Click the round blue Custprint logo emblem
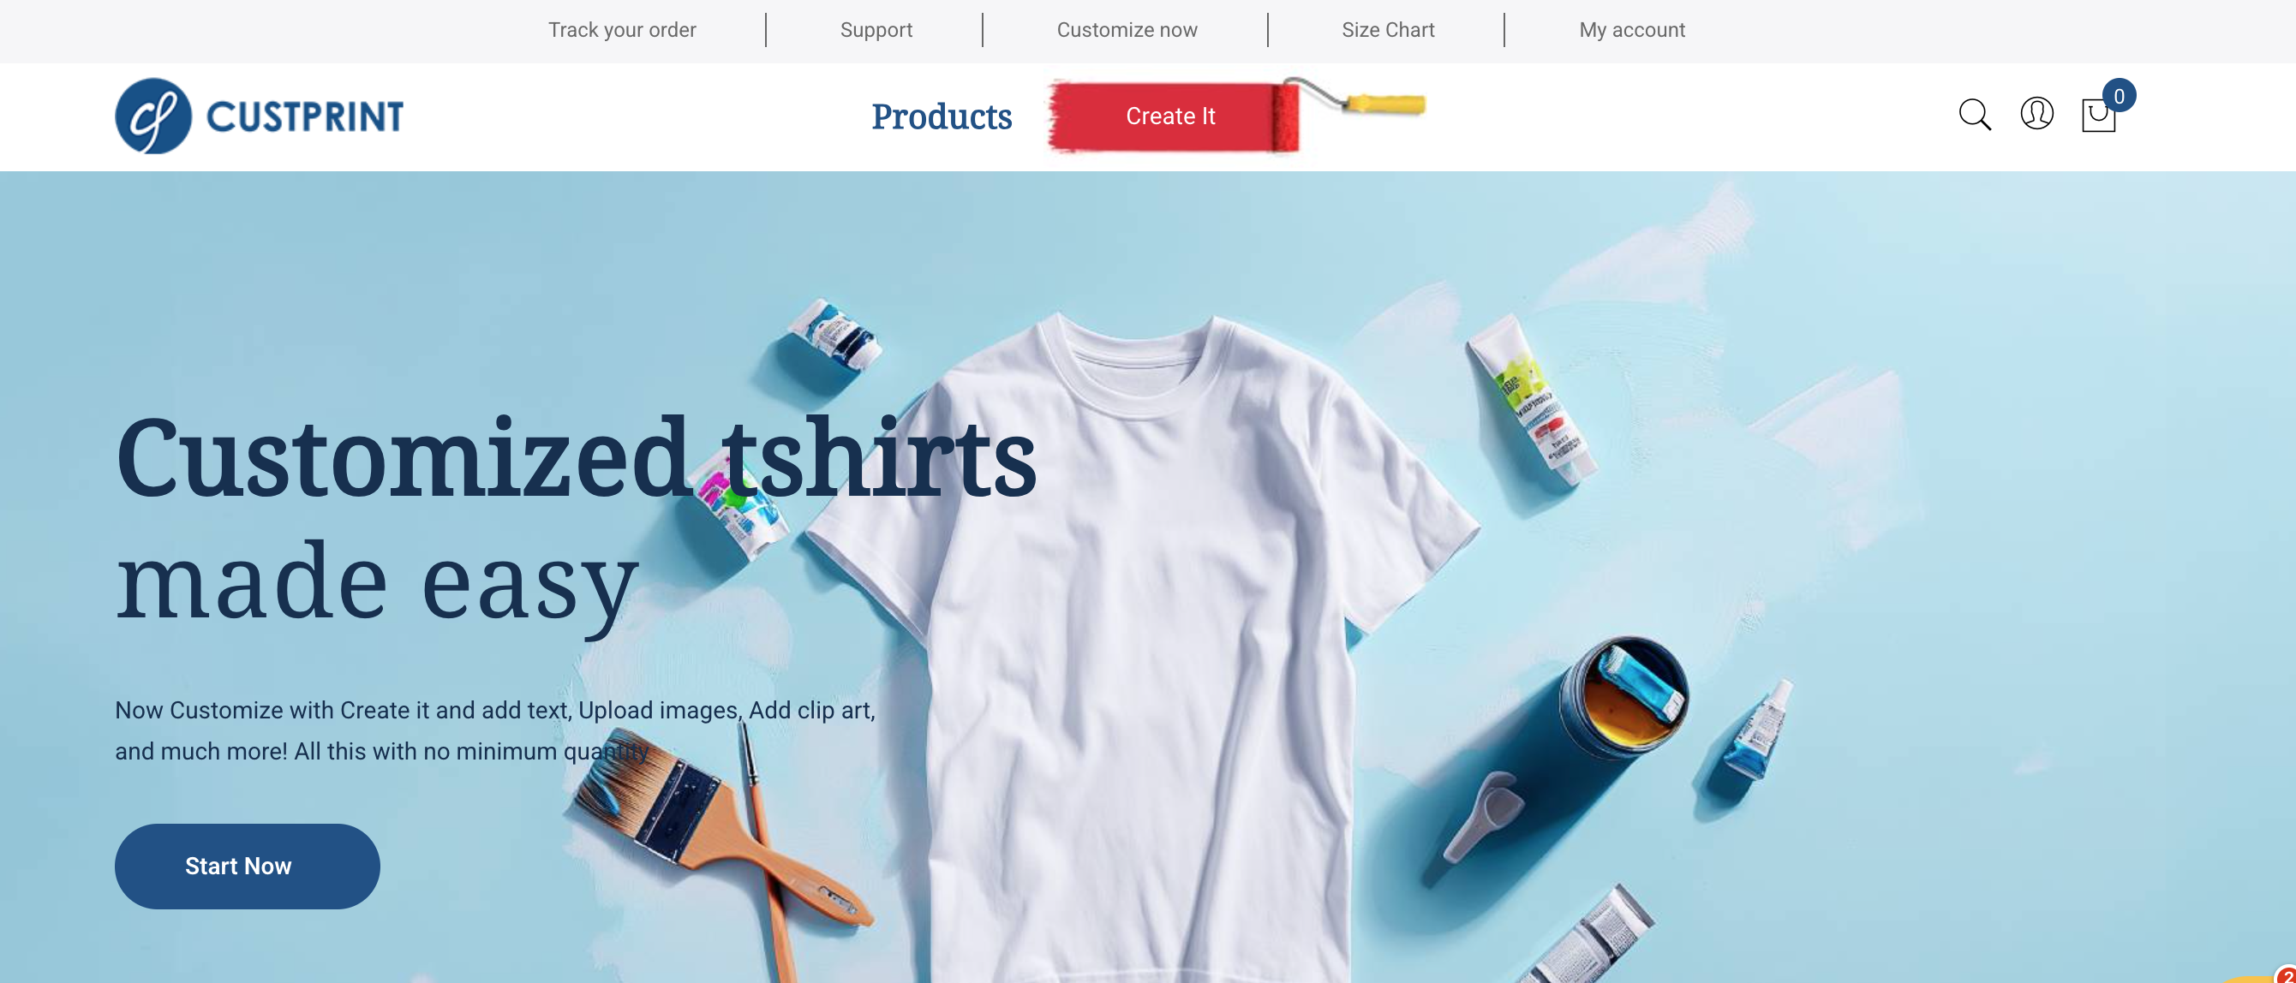 (153, 116)
